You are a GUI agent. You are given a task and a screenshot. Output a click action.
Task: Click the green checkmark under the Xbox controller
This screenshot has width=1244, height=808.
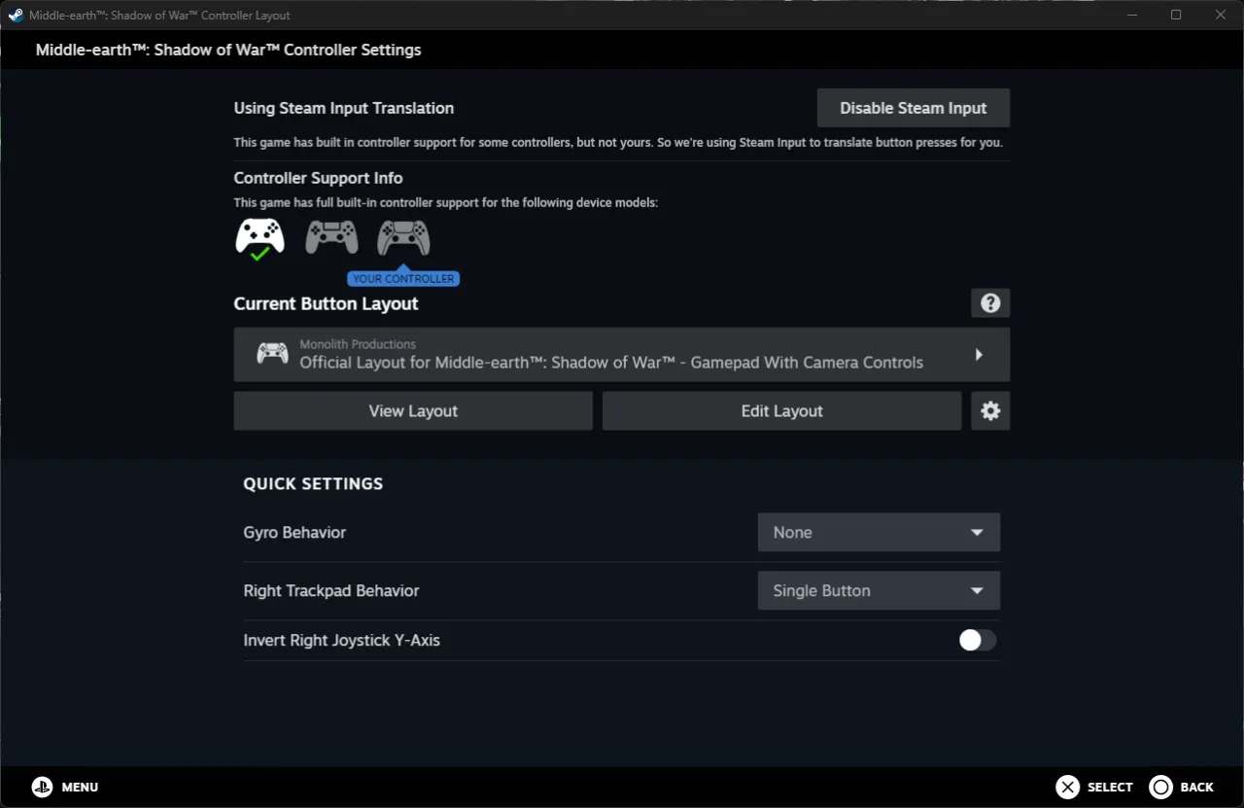tap(260, 255)
